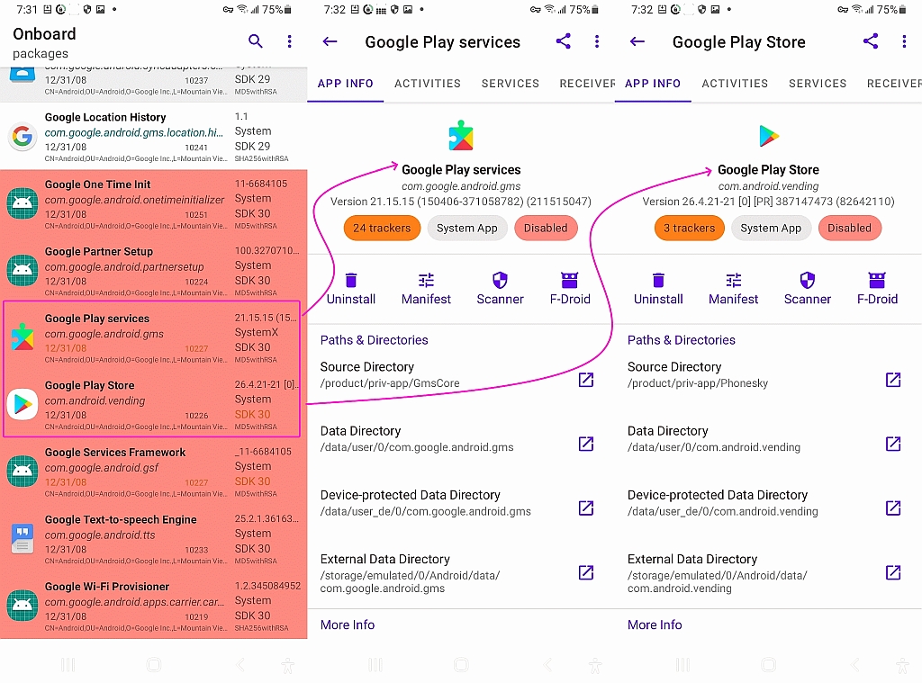Run Scanner on Google Play Store
This screenshot has width=922, height=683.
(808, 289)
